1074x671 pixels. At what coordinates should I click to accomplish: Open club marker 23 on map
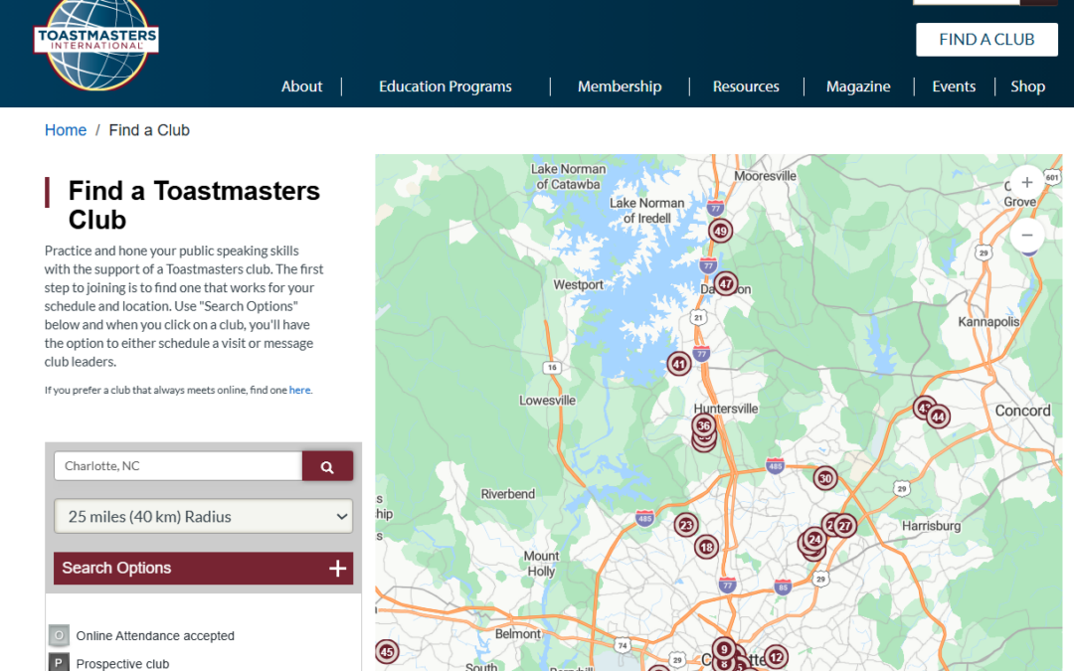coord(686,525)
